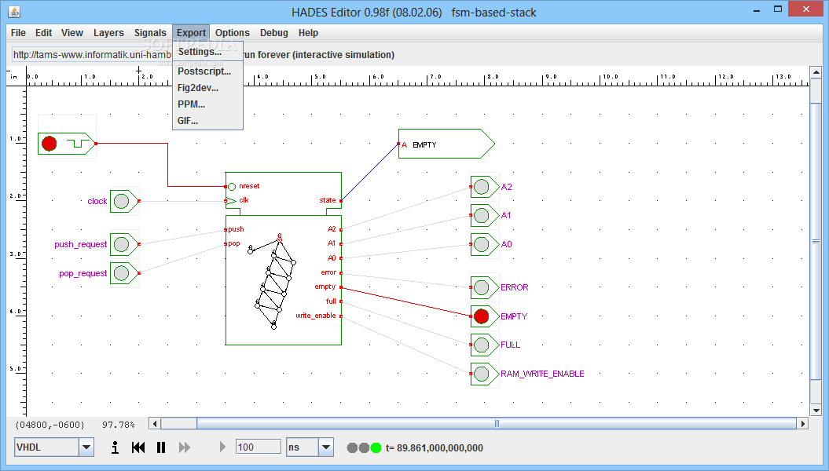Open the ns time unit dropdown
The width and height of the screenshot is (829, 471).
325,447
